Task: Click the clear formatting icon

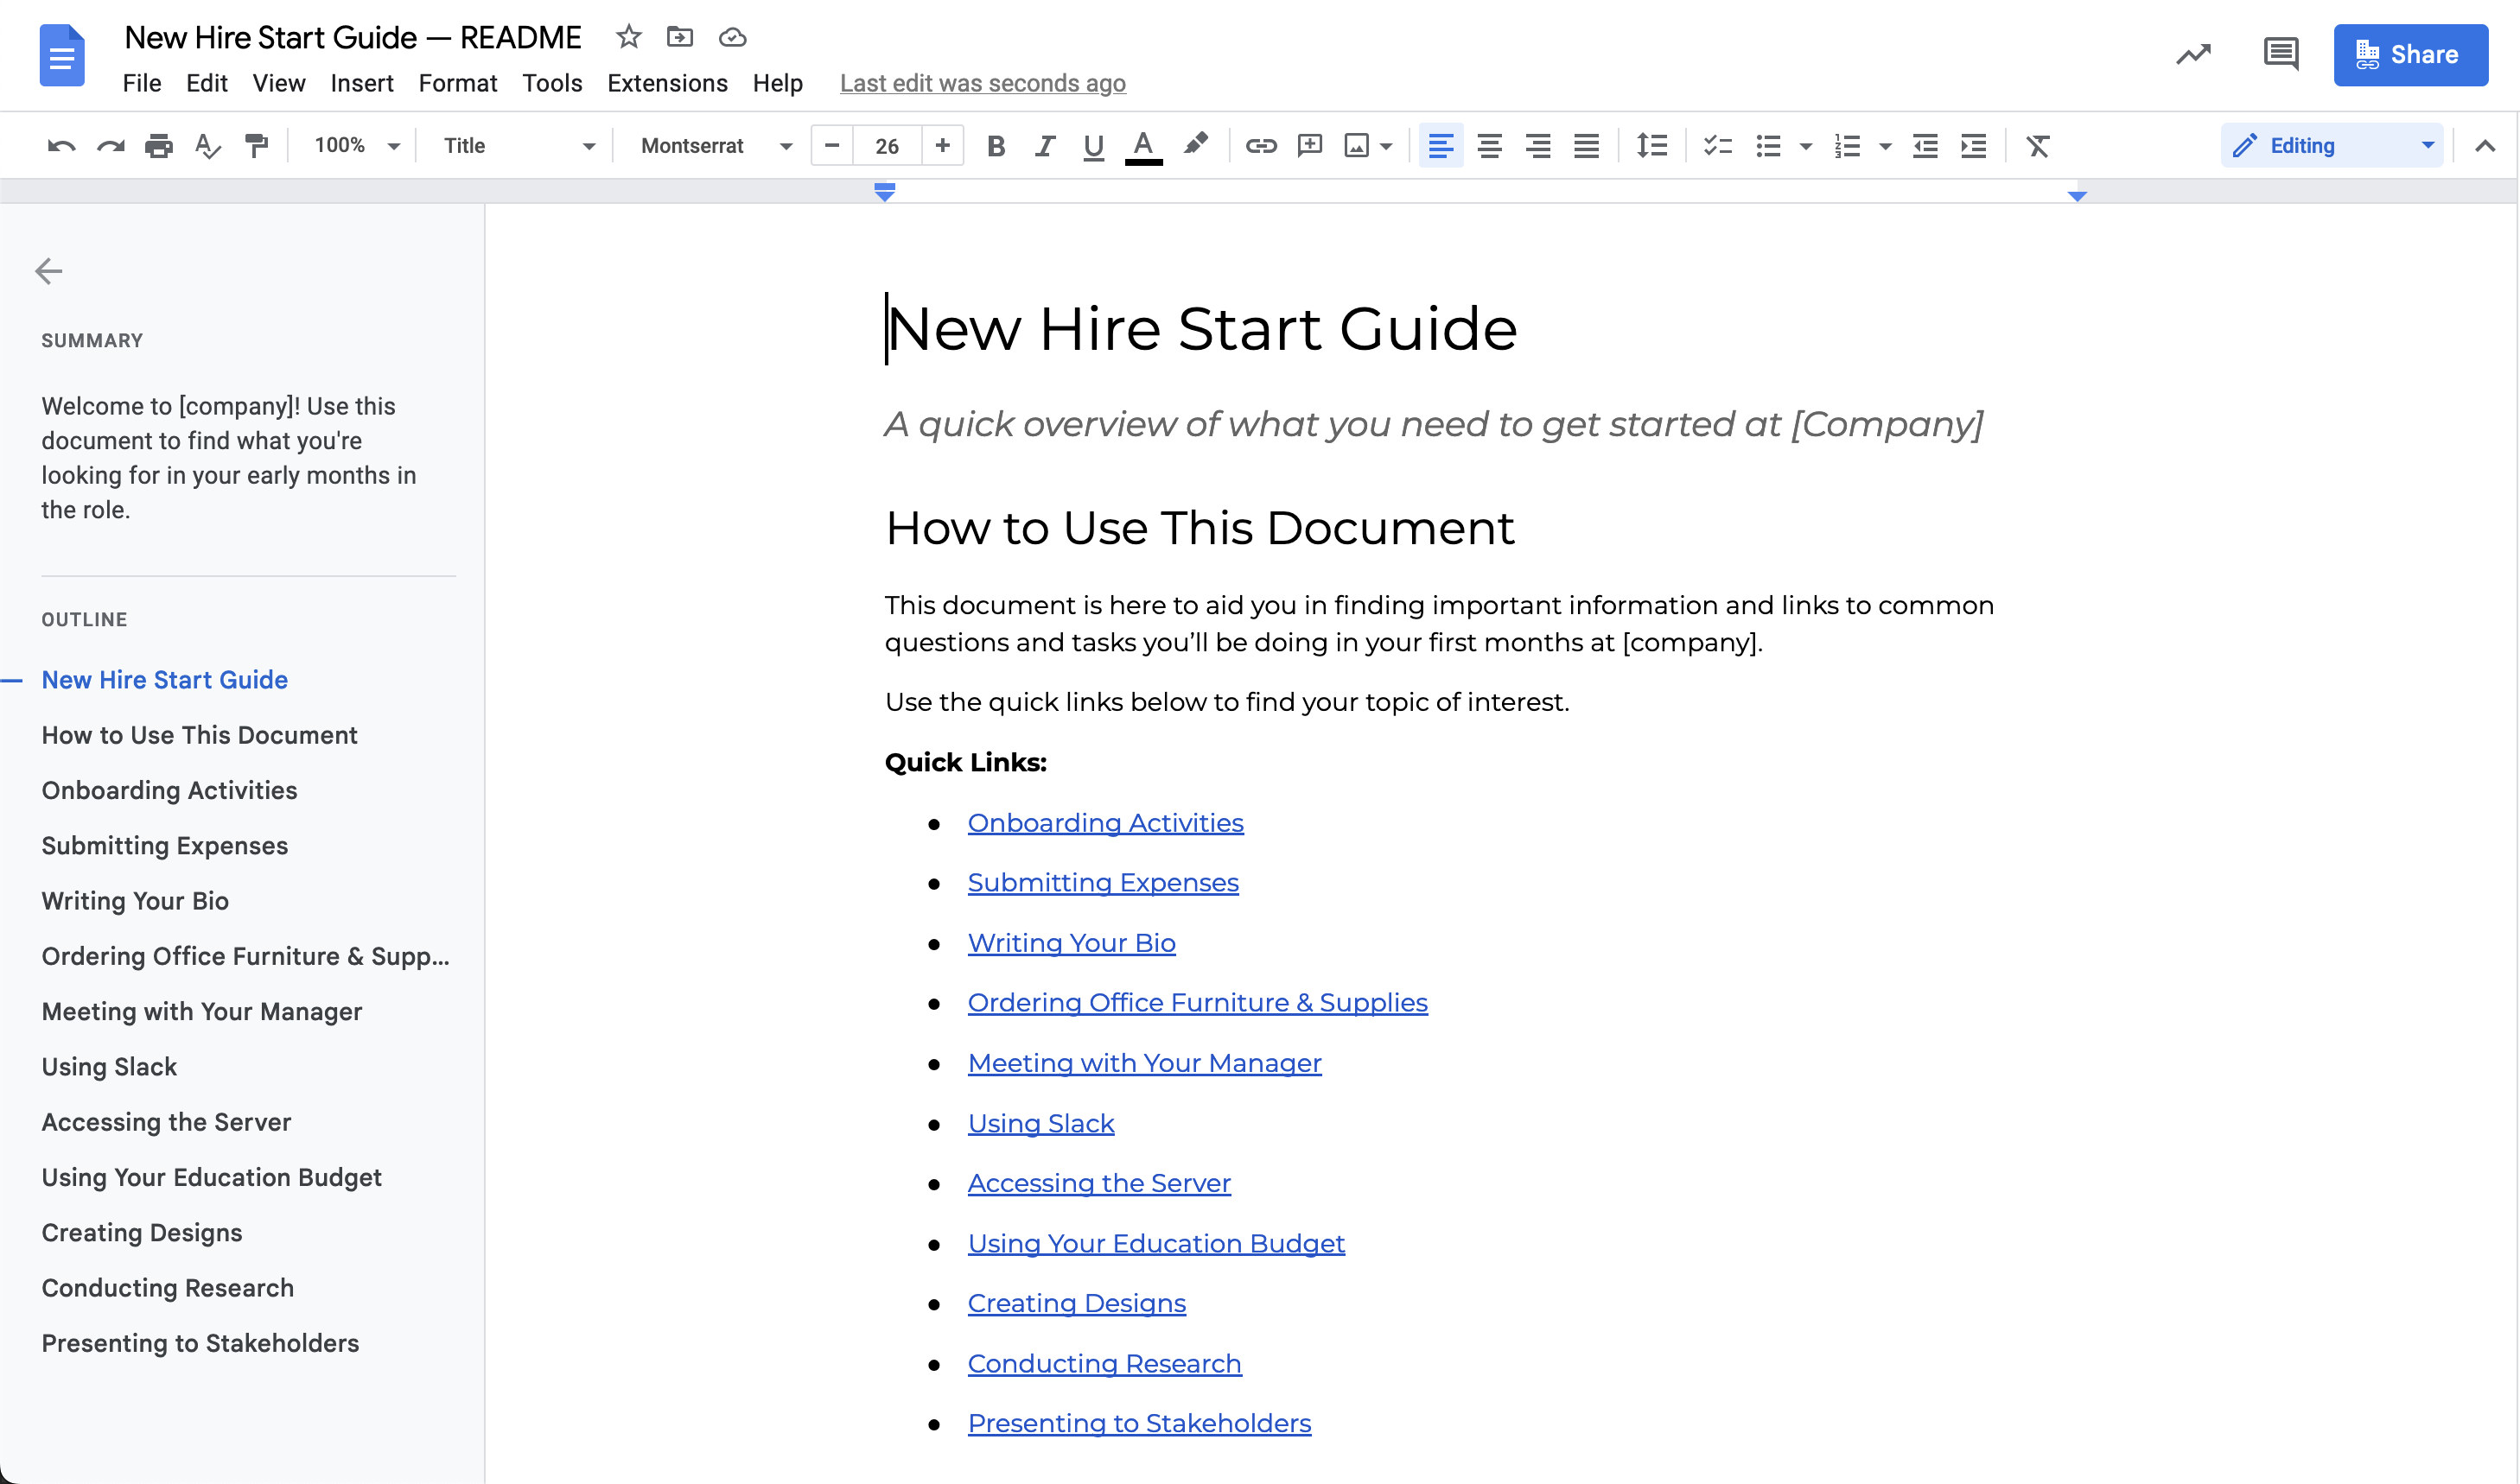Action: pyautogui.click(x=2037, y=146)
